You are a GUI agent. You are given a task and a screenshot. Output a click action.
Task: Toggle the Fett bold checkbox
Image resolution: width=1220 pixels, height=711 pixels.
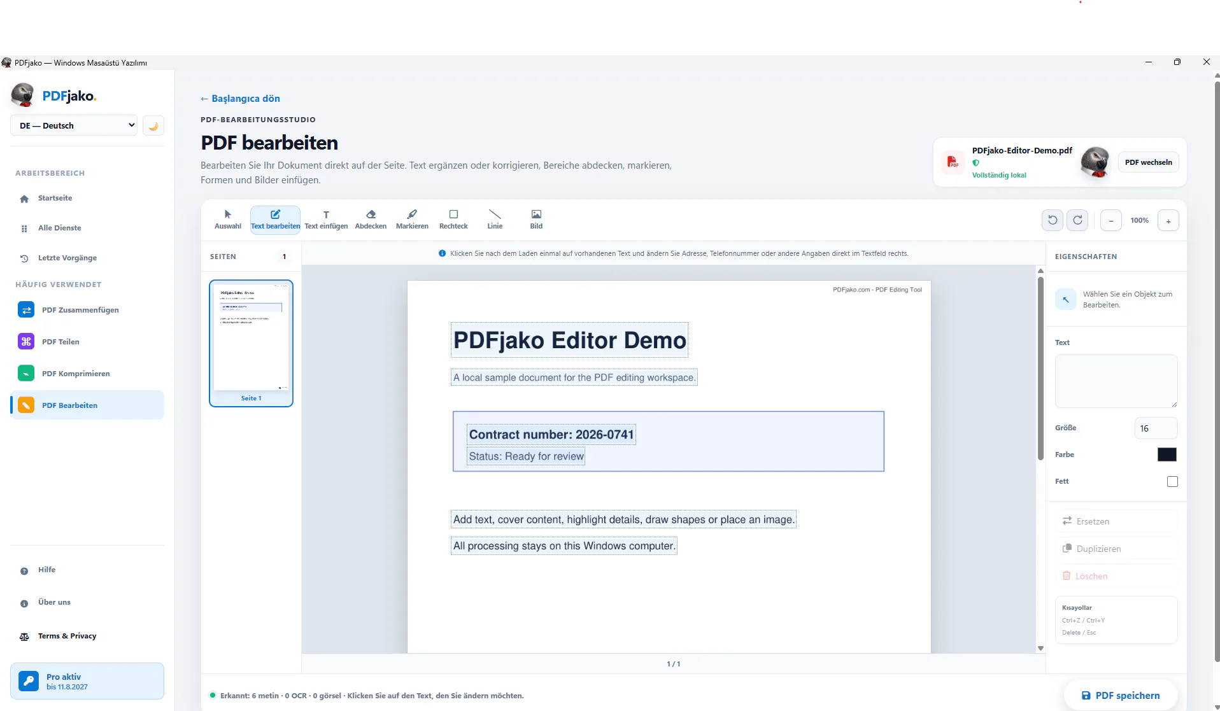coord(1172,482)
